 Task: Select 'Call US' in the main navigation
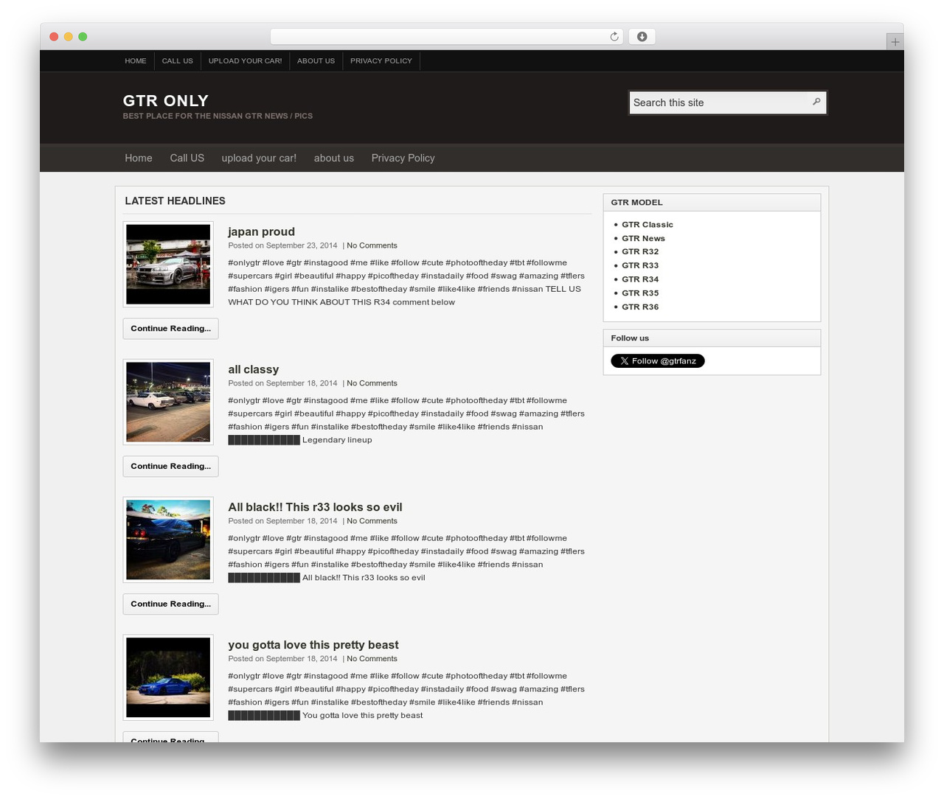pyautogui.click(x=187, y=158)
